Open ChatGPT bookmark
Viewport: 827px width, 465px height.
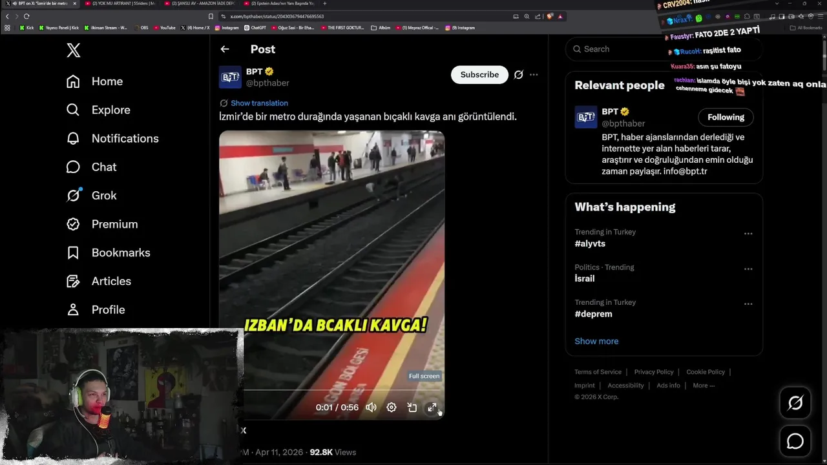click(x=255, y=28)
